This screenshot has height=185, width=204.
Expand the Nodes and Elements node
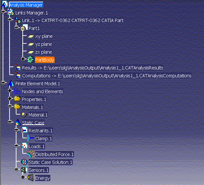10,91
